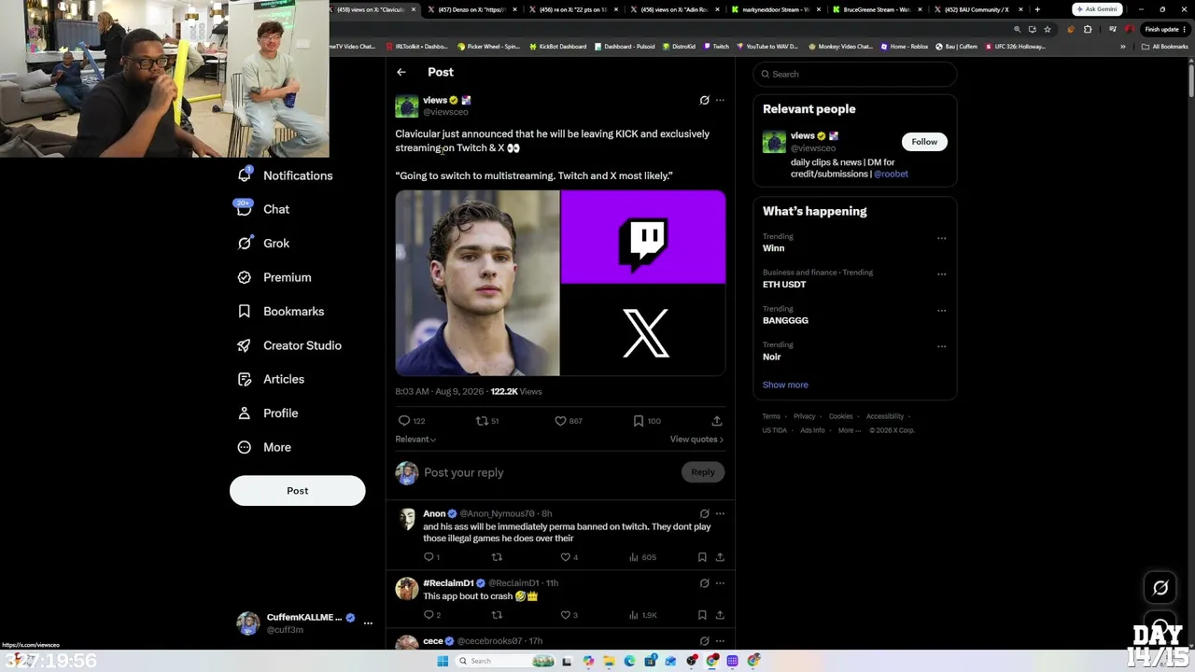Open the Privacy footer link
1195x672 pixels.
coord(805,416)
